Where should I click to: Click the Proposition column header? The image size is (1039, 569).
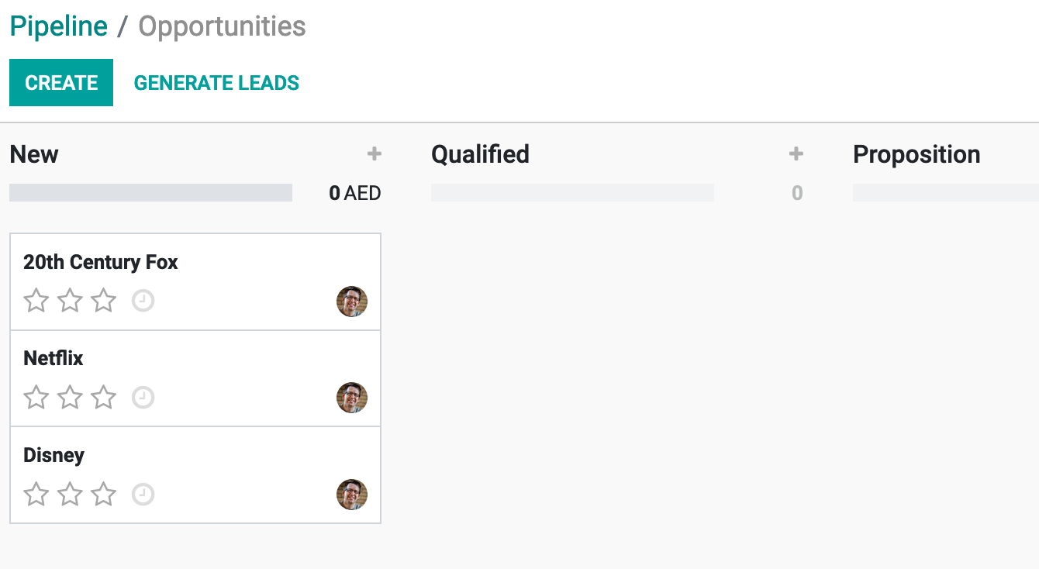click(916, 154)
